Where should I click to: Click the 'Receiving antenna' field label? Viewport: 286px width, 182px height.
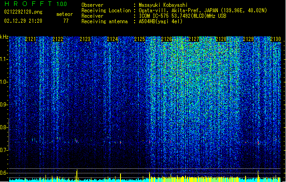105,21
